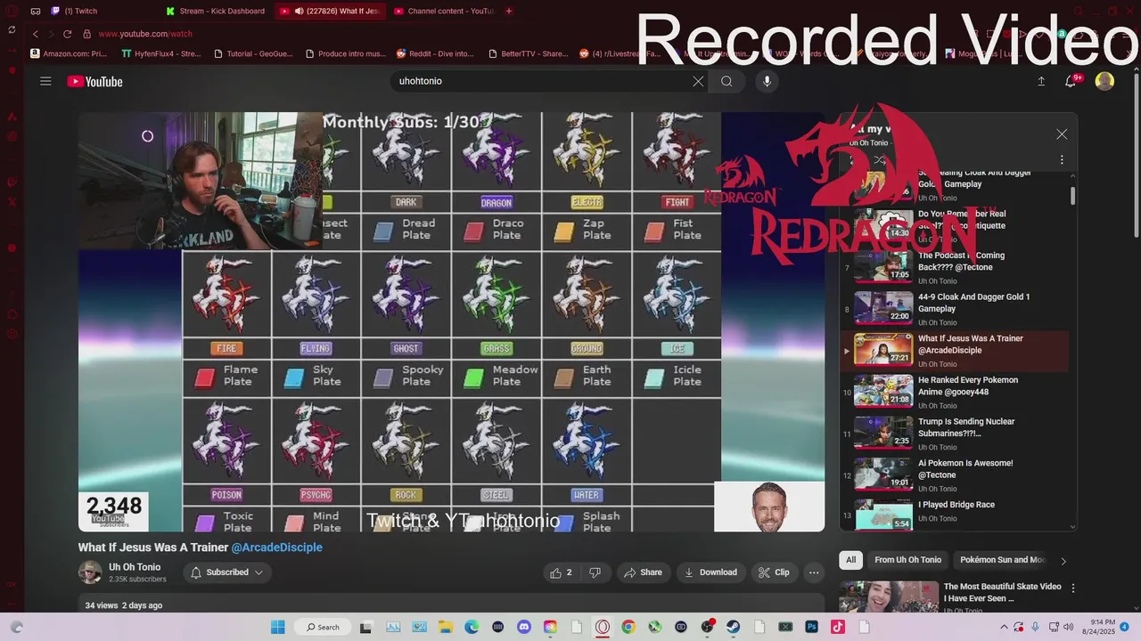The height and width of the screenshot is (641, 1141).
Task: Open the YouTube guide hamburger menu
Action: pos(45,81)
